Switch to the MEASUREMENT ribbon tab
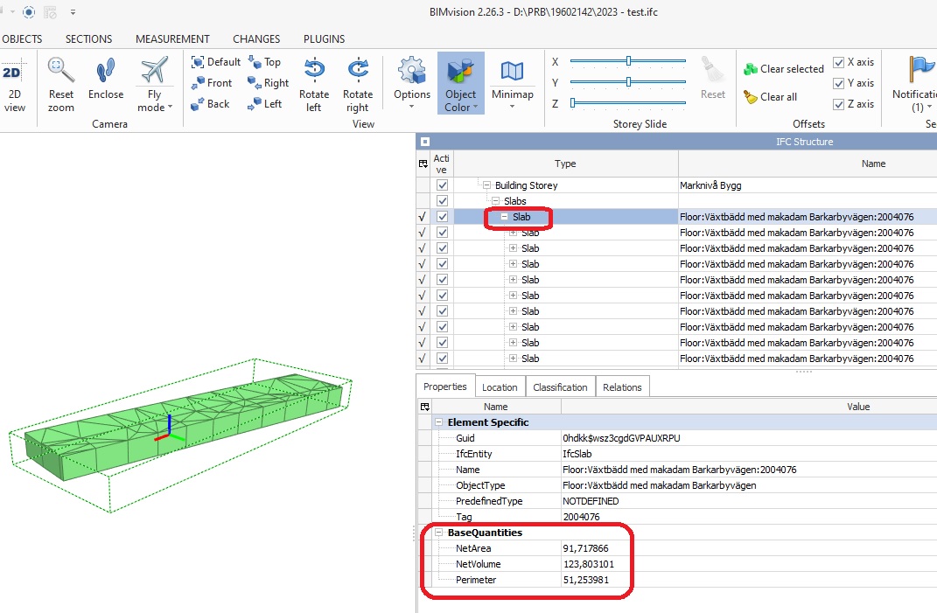Screen dimensions: 937x613 (x=171, y=38)
